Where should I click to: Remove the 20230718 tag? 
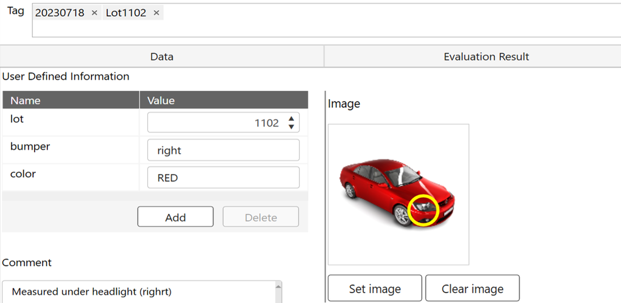coord(94,13)
